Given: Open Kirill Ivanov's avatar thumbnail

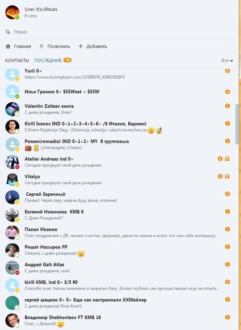Looking at the screenshot, I should coord(12,127).
